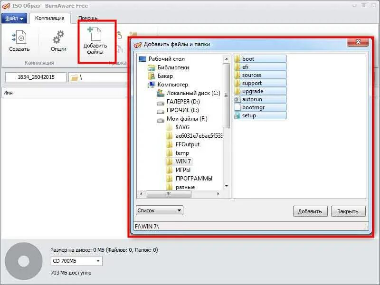Viewport: 380px width, 285px height.
Task: Click the tree vertical scrollbar thumb
Action: pyautogui.click(x=227, y=95)
